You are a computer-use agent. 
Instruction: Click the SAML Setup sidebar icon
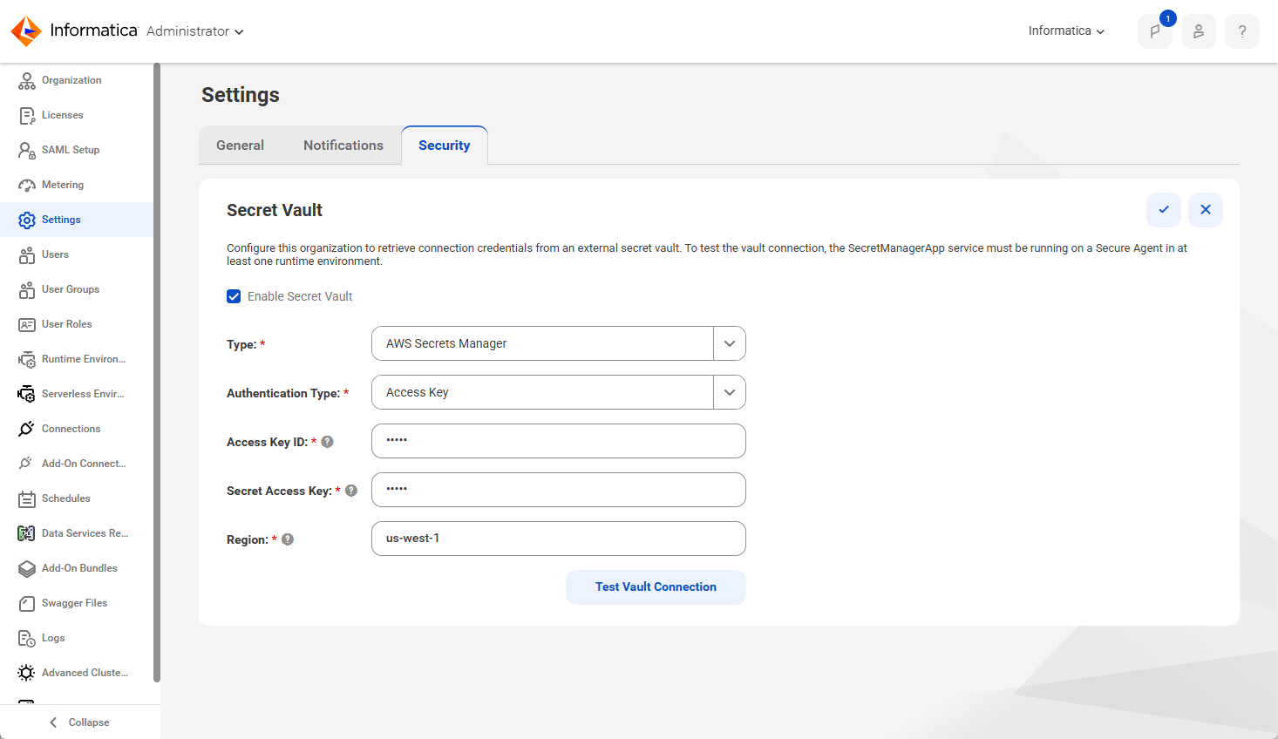[x=27, y=151]
